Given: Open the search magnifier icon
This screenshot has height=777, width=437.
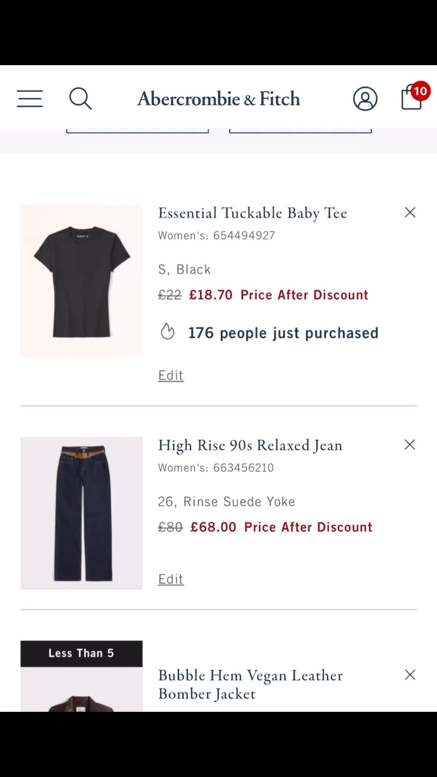Looking at the screenshot, I should click(80, 99).
